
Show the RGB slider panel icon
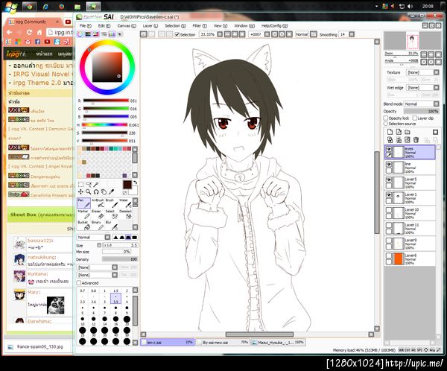(x=88, y=34)
